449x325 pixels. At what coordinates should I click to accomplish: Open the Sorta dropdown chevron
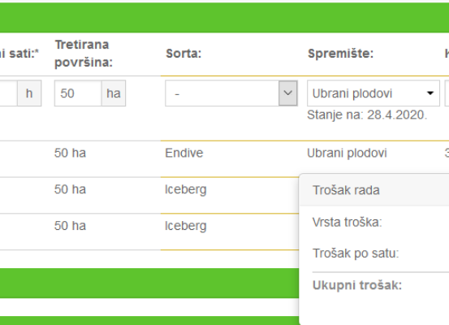click(x=287, y=93)
